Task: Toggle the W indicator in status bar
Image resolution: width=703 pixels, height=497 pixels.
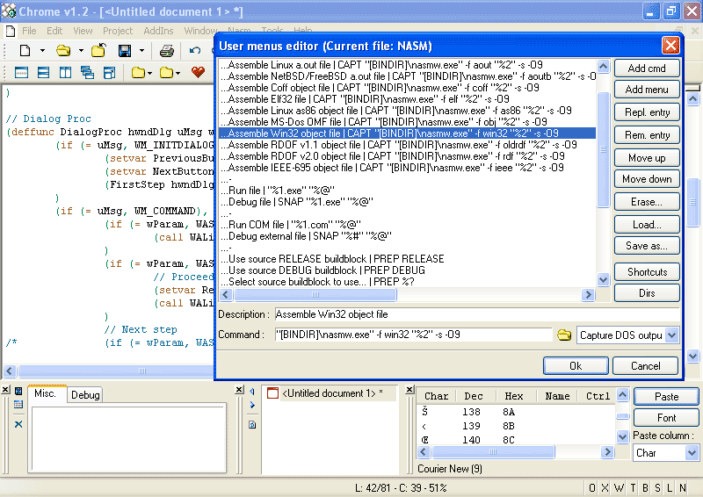Action: point(619,488)
